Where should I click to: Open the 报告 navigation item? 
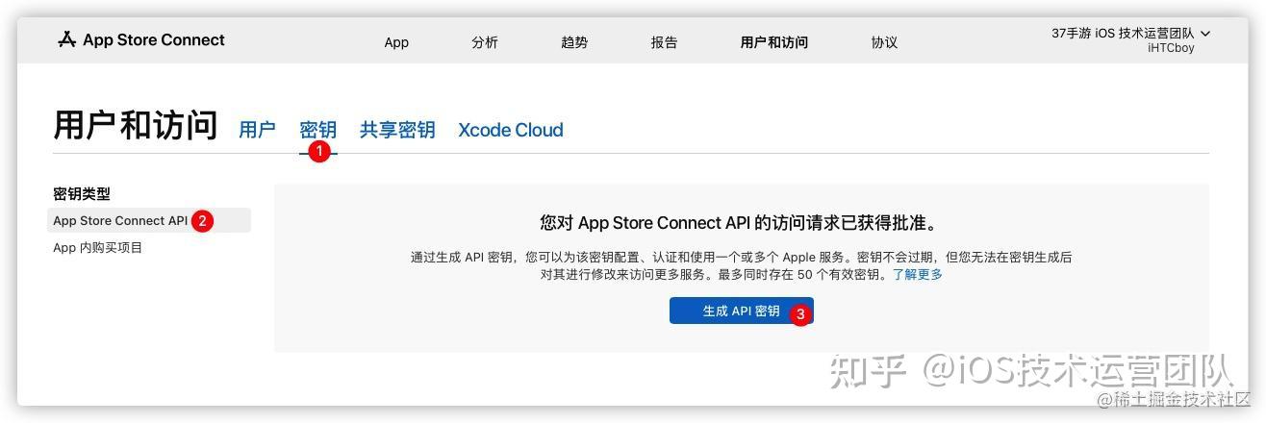(x=664, y=42)
